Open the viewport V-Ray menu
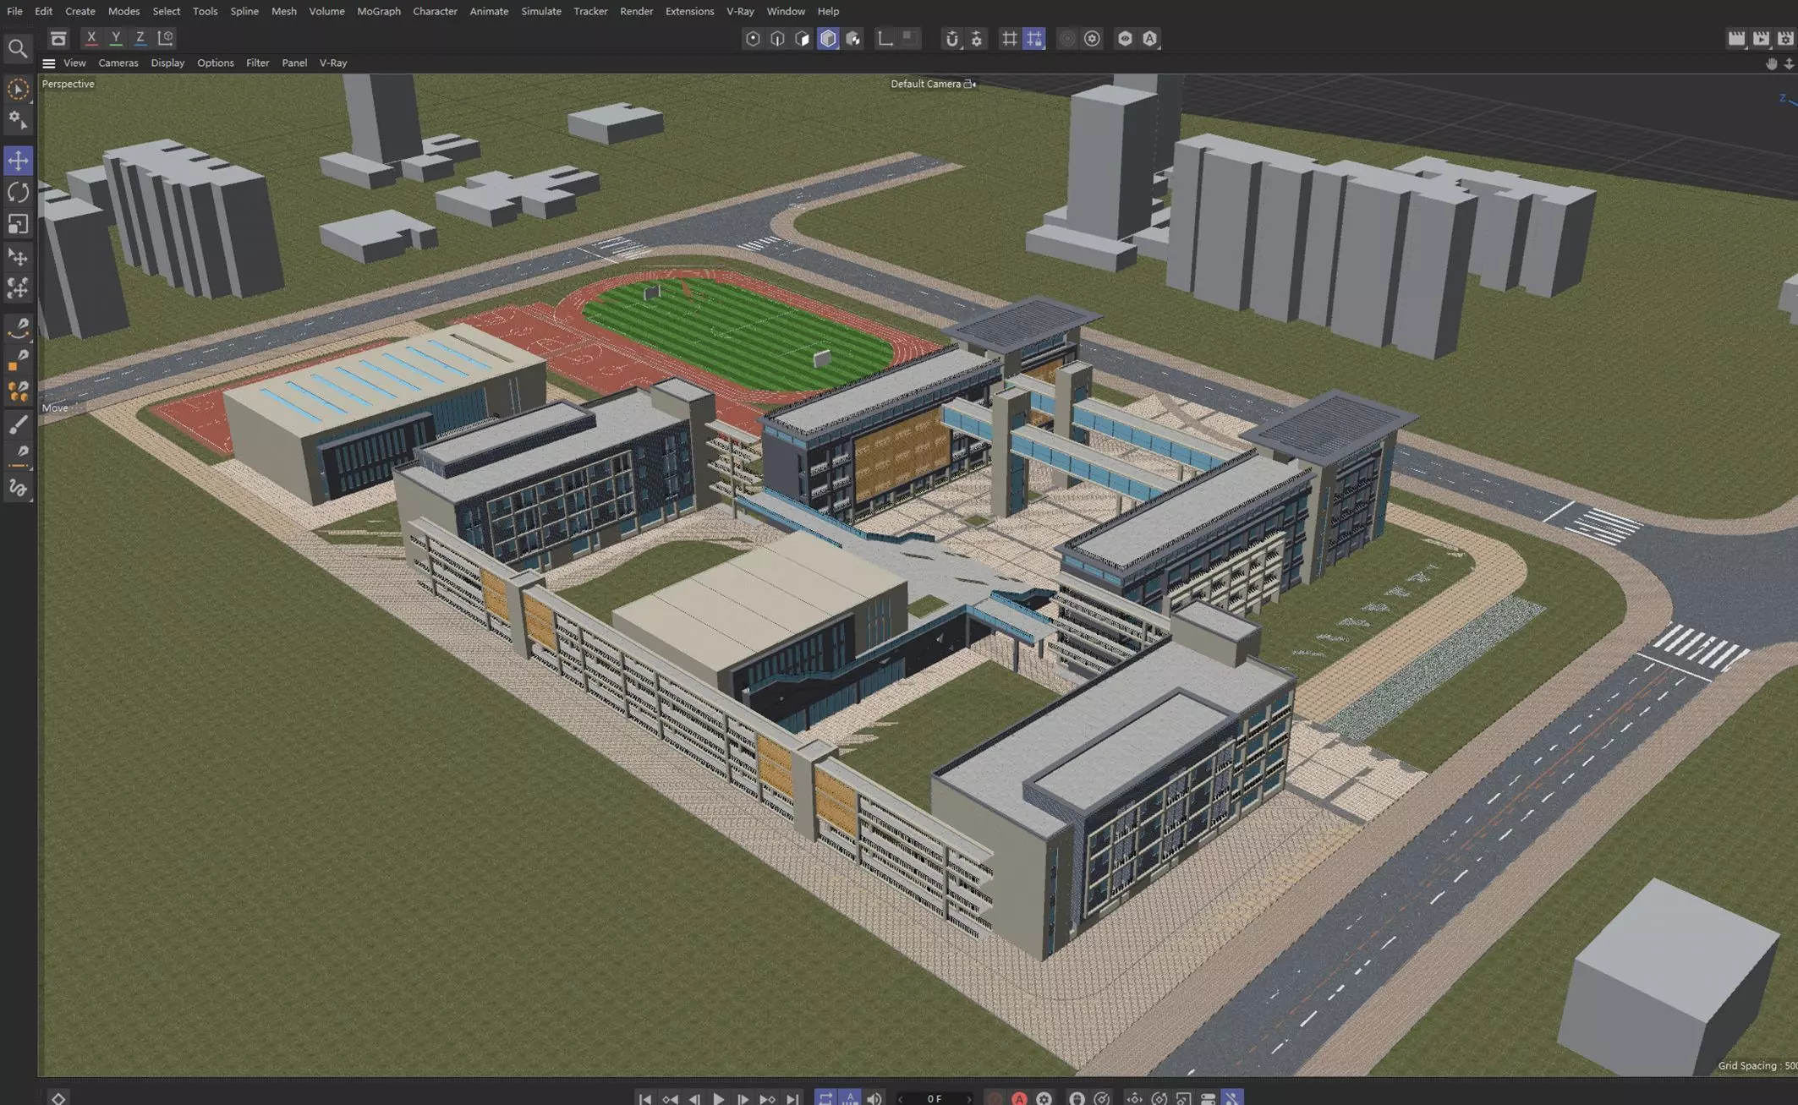 click(x=333, y=63)
